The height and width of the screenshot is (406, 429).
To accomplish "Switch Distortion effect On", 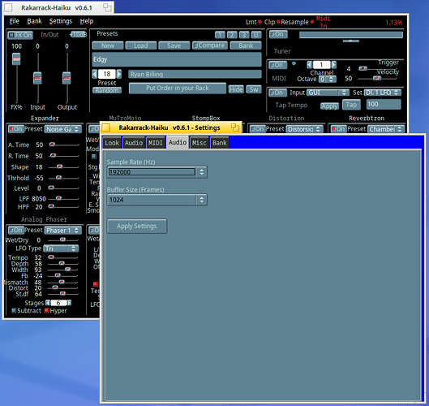I will [257, 129].
